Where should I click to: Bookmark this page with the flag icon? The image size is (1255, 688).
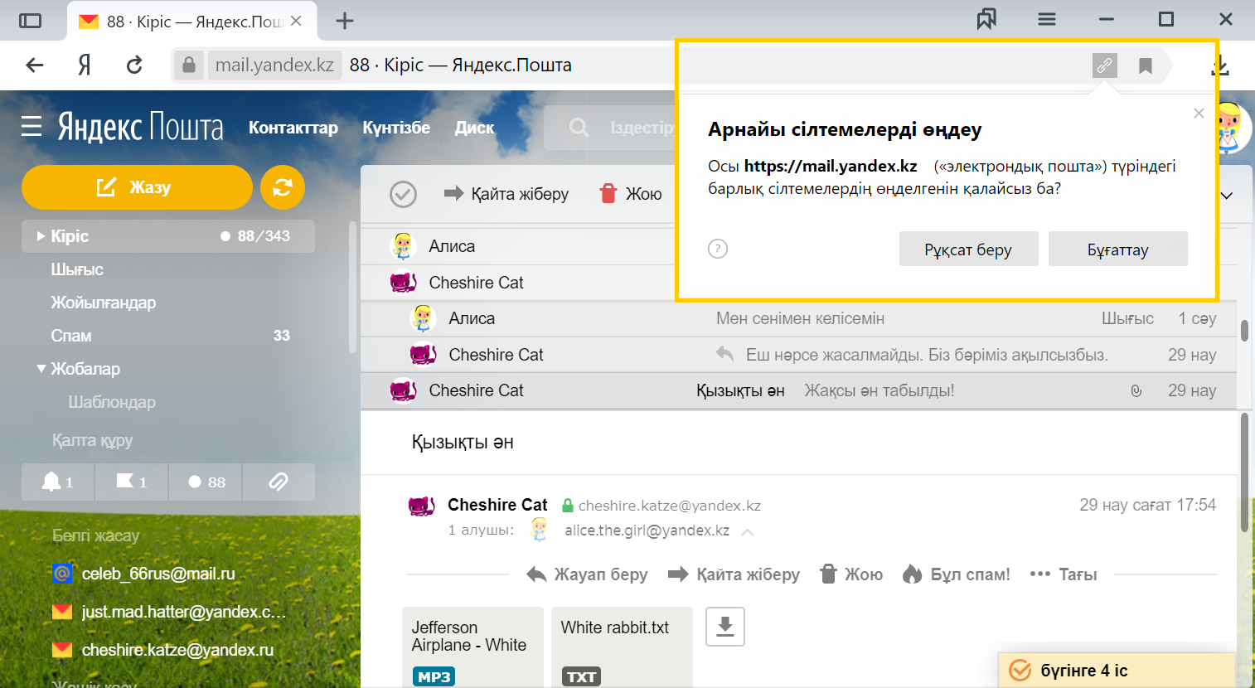(x=1146, y=65)
